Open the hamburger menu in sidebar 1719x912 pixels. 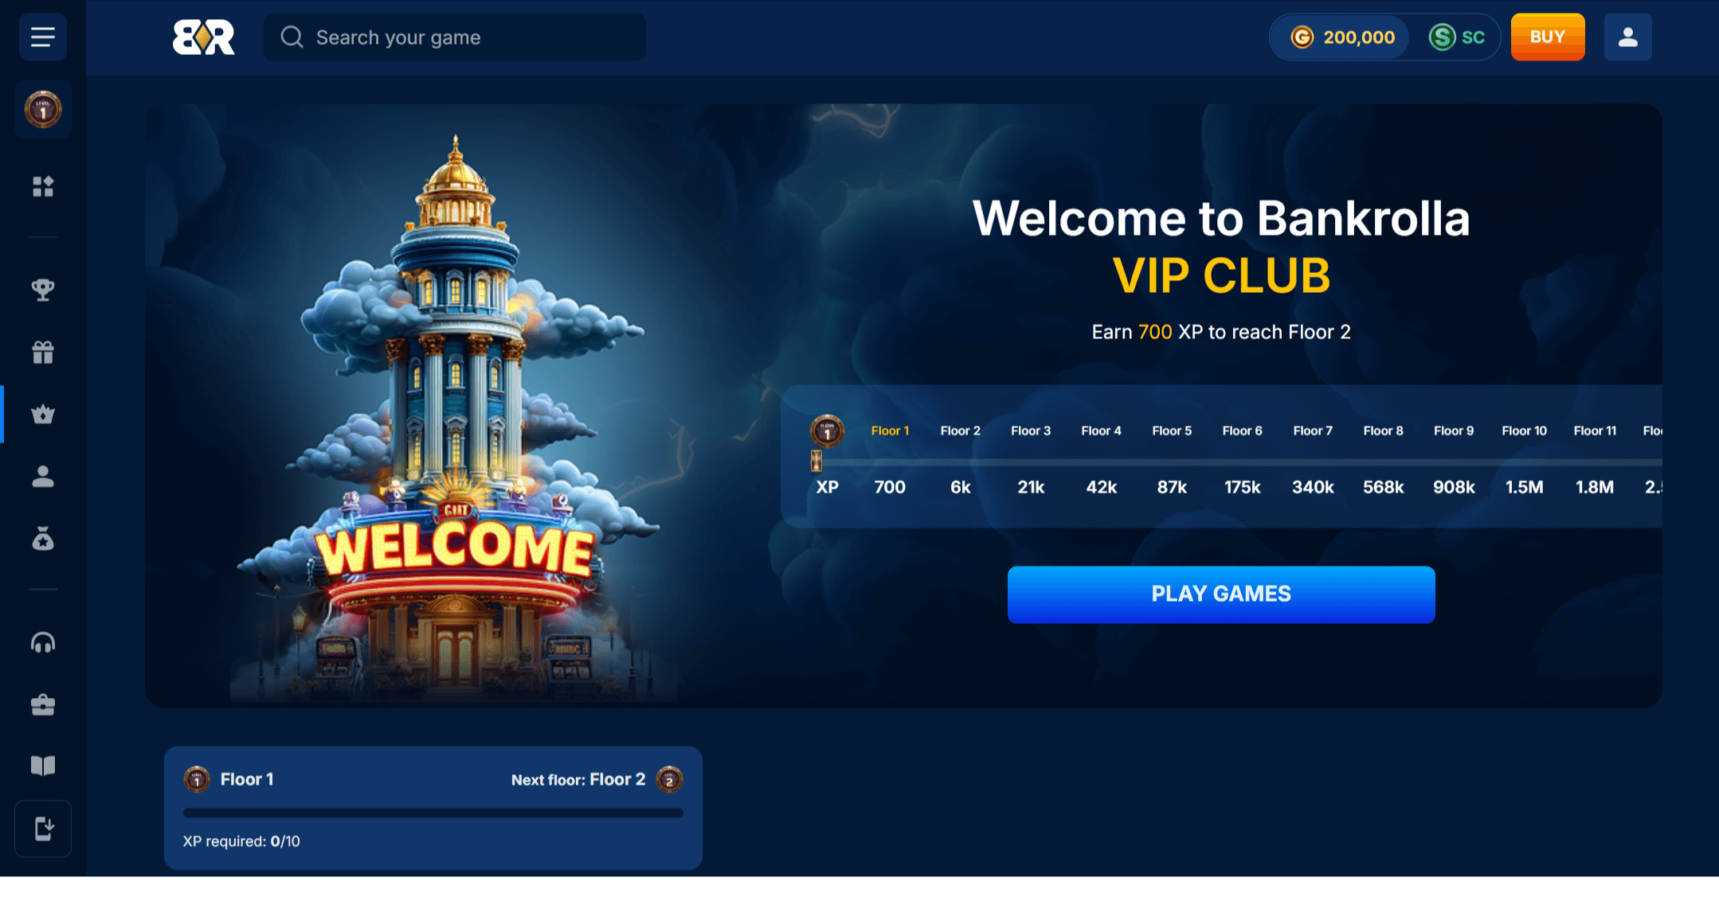[43, 37]
